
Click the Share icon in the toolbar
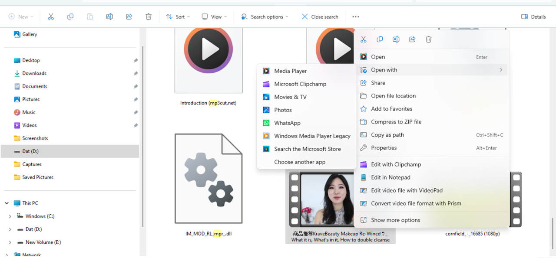[129, 16]
